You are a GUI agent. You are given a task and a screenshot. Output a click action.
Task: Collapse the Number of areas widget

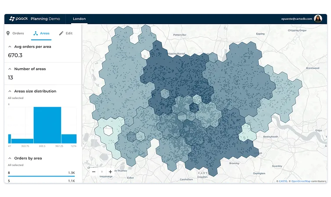(10, 69)
